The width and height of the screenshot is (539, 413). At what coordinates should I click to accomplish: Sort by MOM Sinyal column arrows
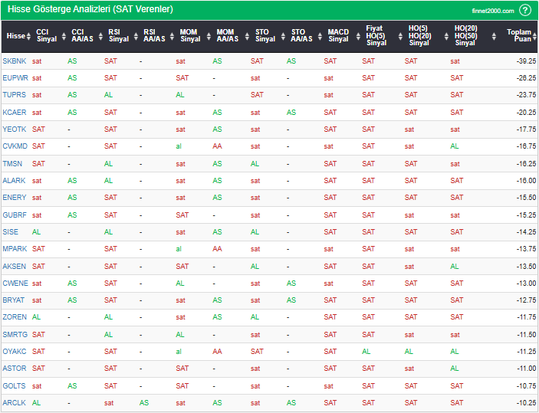coord(209,36)
